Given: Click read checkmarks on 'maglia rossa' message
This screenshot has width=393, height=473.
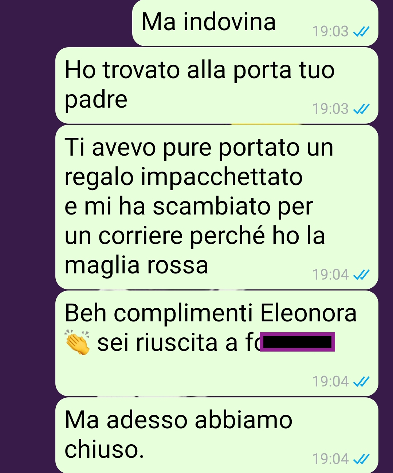Looking at the screenshot, I should [362, 274].
